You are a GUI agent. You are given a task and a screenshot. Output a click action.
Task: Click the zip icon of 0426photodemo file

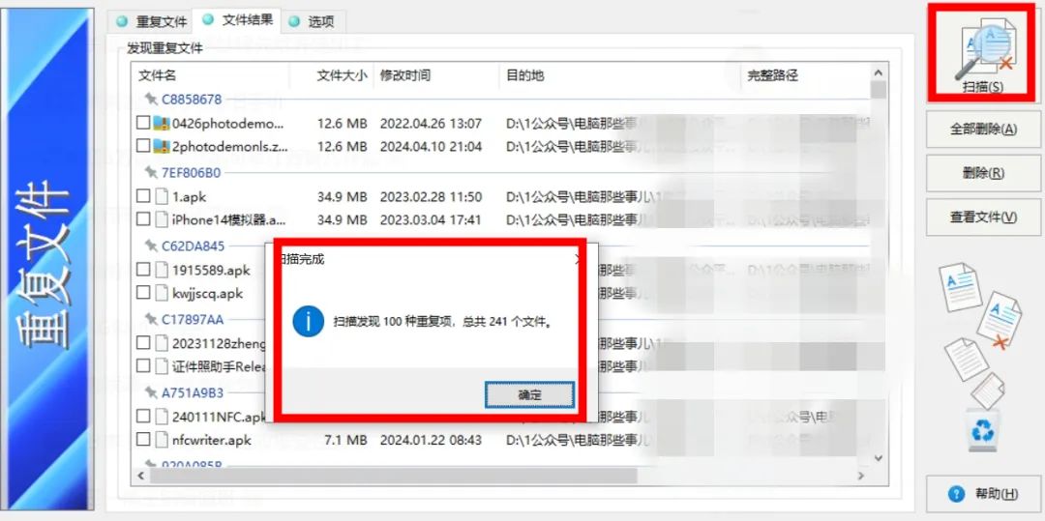(162, 123)
